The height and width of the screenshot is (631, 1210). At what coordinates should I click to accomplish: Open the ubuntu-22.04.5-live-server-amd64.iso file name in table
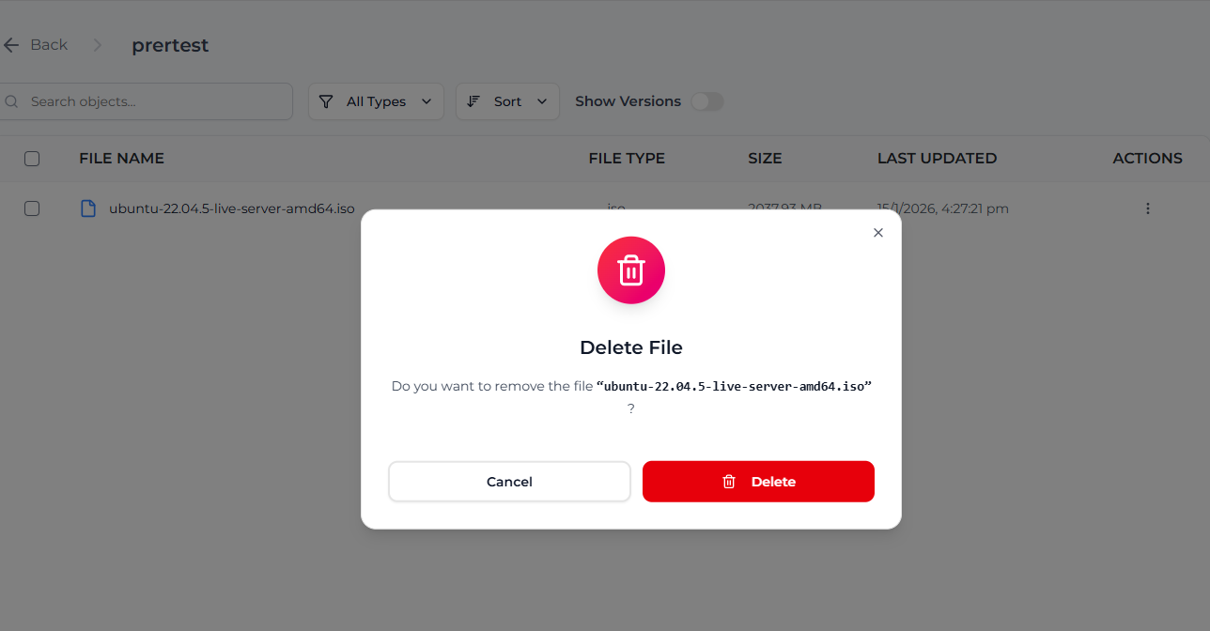232,208
